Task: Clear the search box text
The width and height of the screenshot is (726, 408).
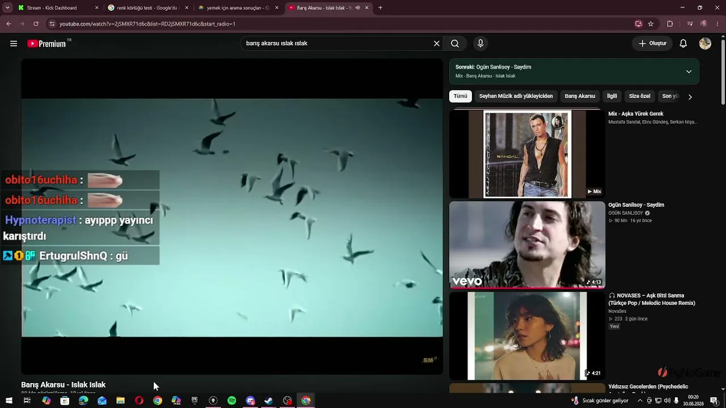Action: coord(437,44)
